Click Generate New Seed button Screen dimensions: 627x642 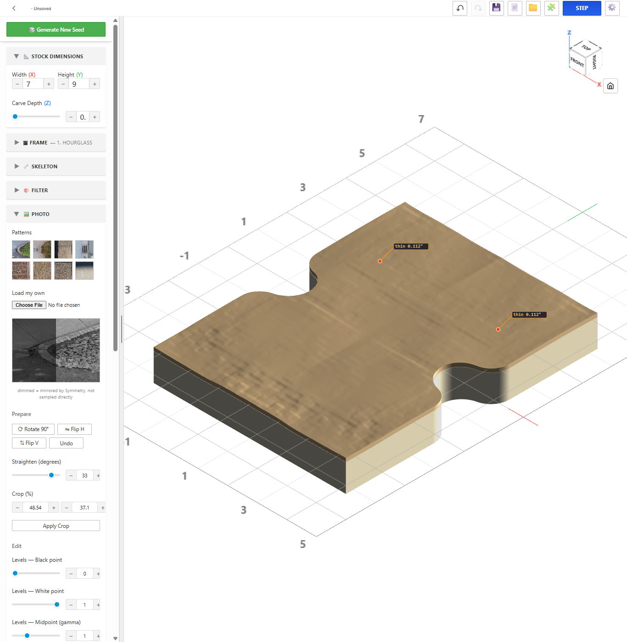click(x=56, y=29)
